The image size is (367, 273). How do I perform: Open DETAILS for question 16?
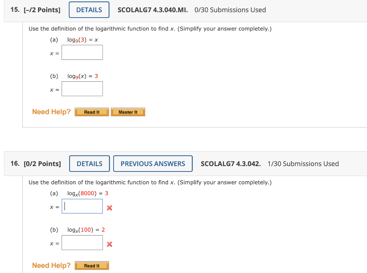coord(89,164)
